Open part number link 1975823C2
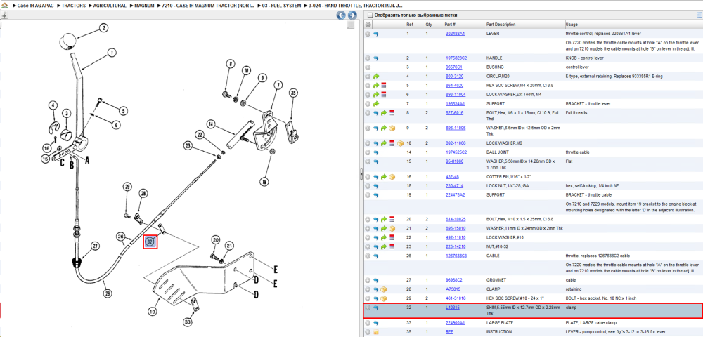The image size is (703, 337). click(456, 58)
